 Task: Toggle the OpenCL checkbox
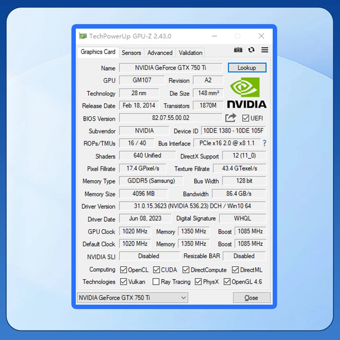(123, 270)
